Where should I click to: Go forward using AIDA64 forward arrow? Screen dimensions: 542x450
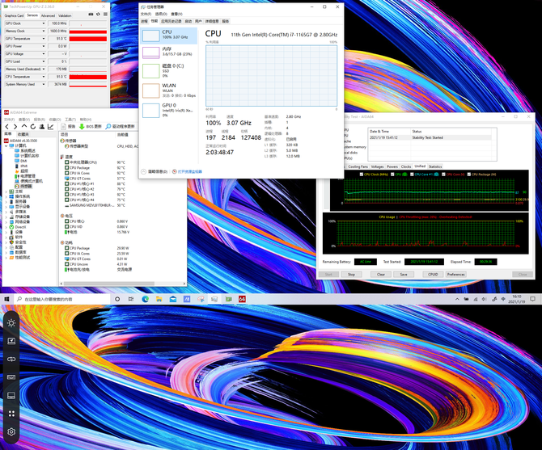click(15, 127)
